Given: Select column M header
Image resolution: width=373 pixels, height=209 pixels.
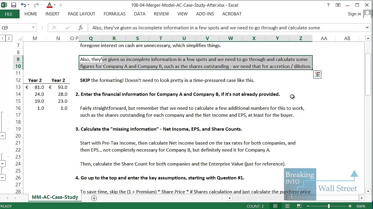Looking at the screenshot, I should coord(35,38).
